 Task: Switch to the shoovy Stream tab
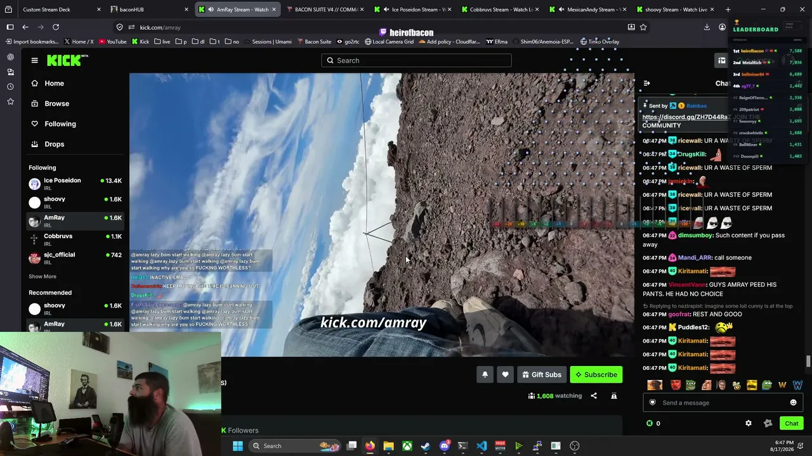[x=674, y=9]
